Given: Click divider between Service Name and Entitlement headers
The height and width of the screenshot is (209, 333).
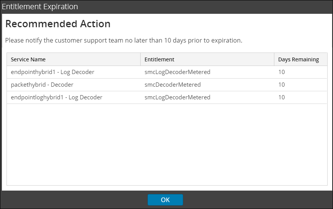Looking at the screenshot, I should click(x=141, y=59).
